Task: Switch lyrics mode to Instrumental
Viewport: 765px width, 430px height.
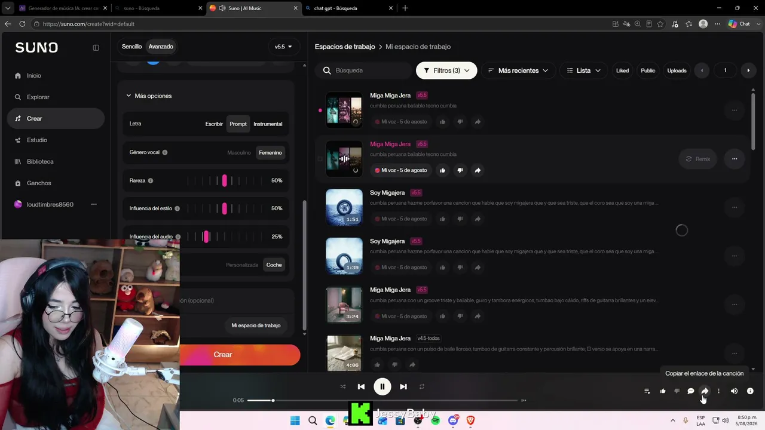Action: (x=268, y=124)
